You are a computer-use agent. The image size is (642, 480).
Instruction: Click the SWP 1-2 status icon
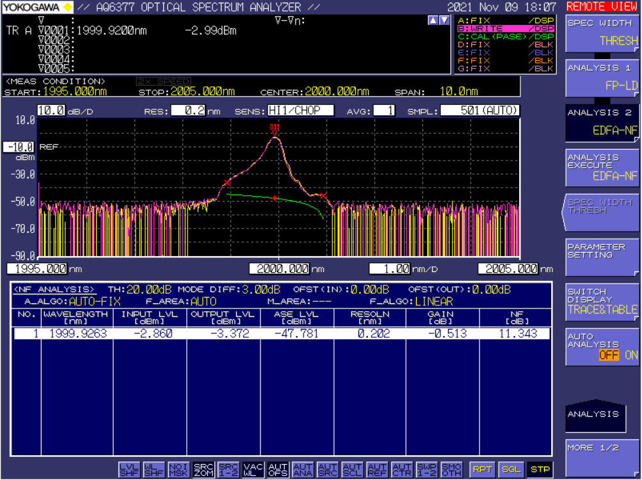(x=427, y=470)
